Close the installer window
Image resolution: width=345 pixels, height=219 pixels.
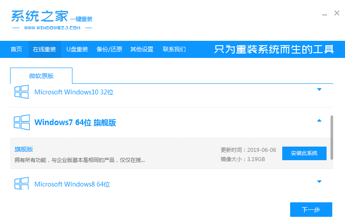point(337,13)
